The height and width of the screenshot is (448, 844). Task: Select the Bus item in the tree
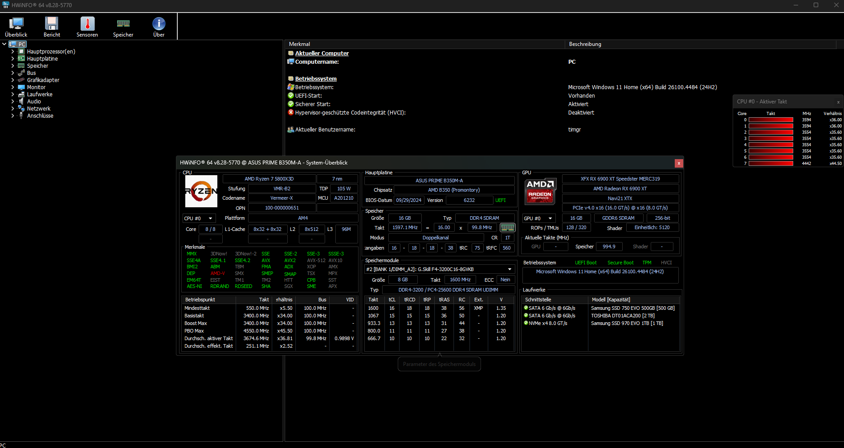31,73
